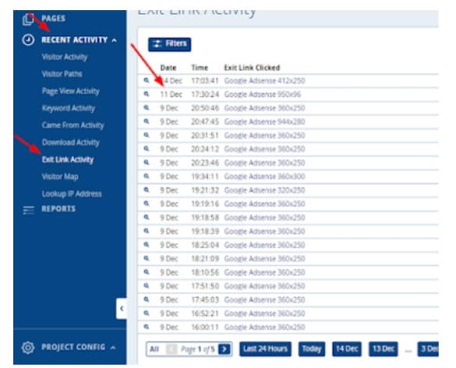Screen dimensions: 456x368
Task: Click magnifier for 20:50:46 row
Action: [x=147, y=107]
